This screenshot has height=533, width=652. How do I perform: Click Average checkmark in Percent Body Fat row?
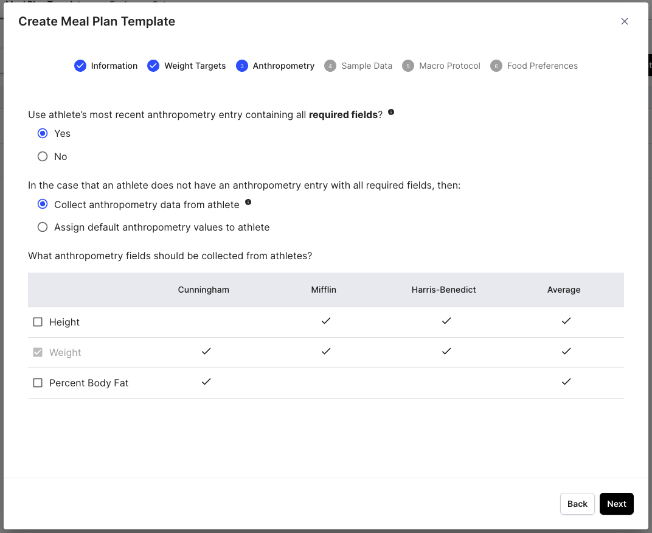click(566, 381)
